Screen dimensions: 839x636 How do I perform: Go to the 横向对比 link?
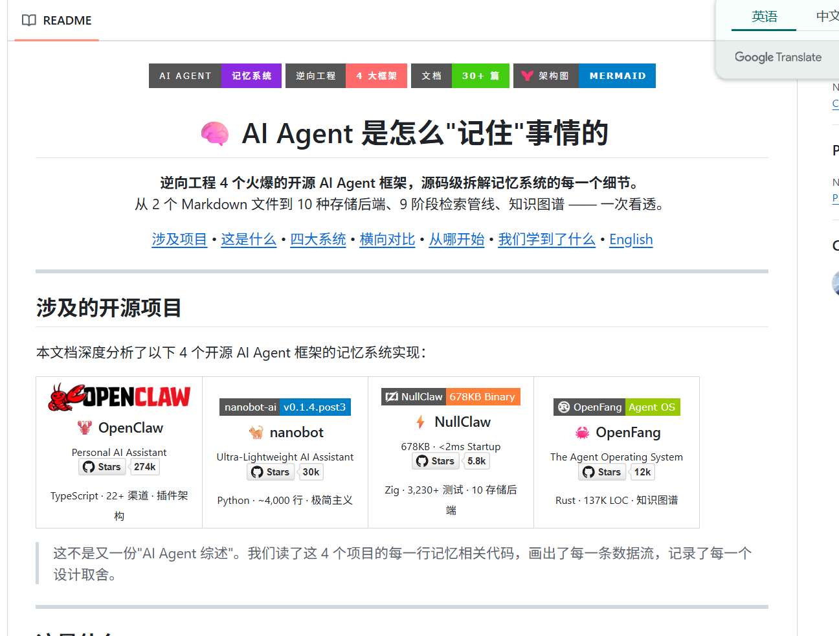tap(387, 239)
